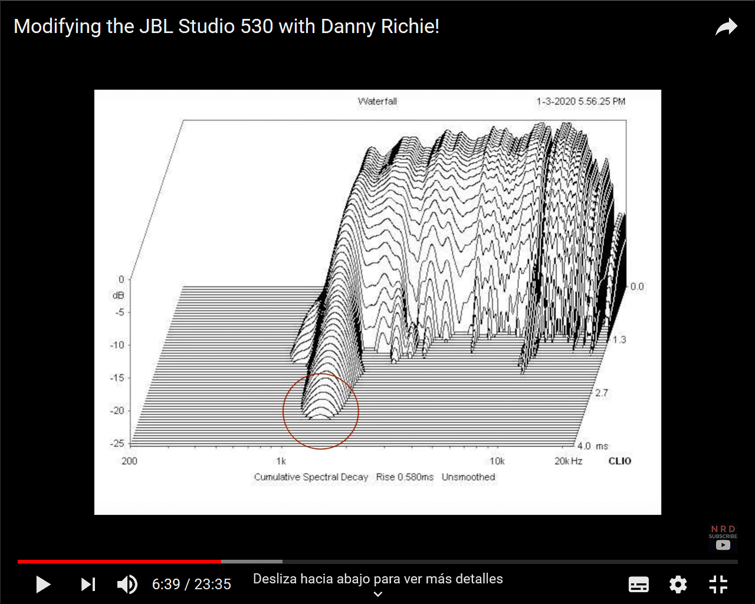Seek on the video progress bar

[x=377, y=562]
